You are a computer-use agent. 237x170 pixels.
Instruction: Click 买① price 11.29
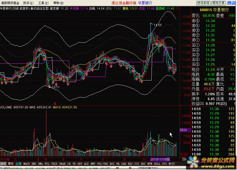pyautogui.click(x=210, y=45)
